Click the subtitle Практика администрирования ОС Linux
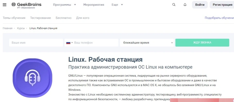The width and height of the screenshot is (234, 102). tap(130, 67)
